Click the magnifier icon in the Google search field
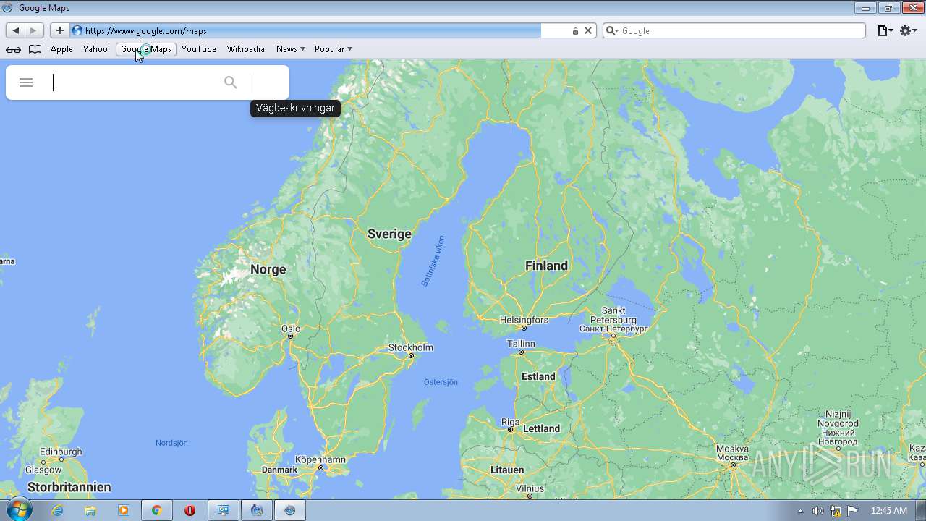 pos(612,30)
